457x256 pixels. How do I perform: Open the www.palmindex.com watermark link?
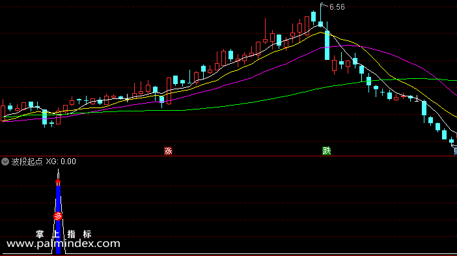tap(63, 244)
